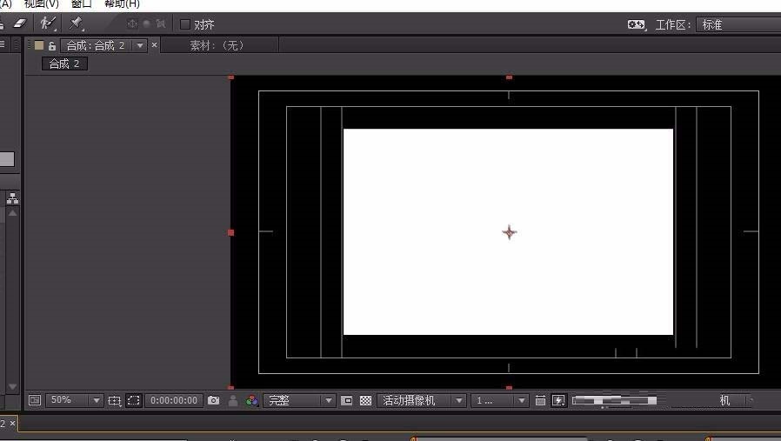The image size is (781, 441).
Task: Open the 完整 resolution dropdown
Action: click(299, 401)
